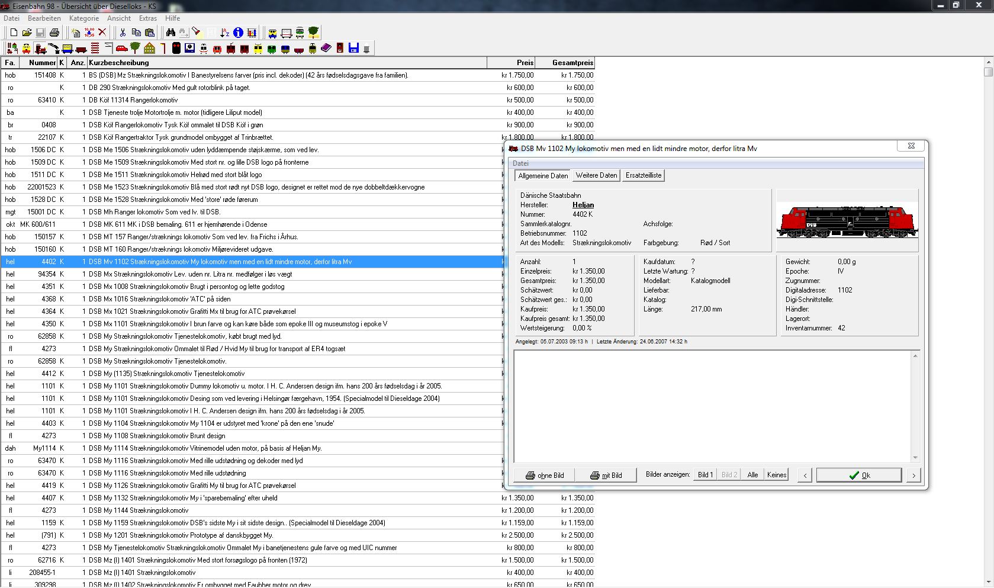This screenshot has height=588, width=994.
Task: Click the highlighted diesel loco category icon
Action: (40, 49)
